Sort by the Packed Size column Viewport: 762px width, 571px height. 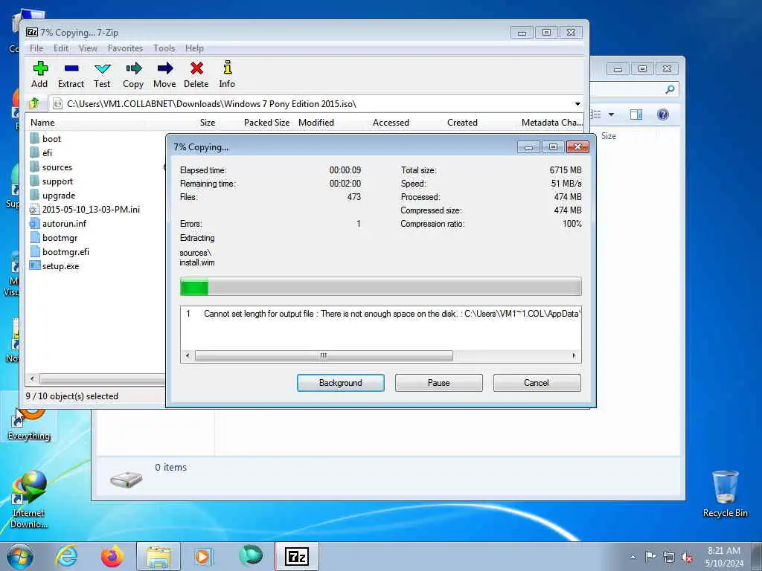point(267,123)
